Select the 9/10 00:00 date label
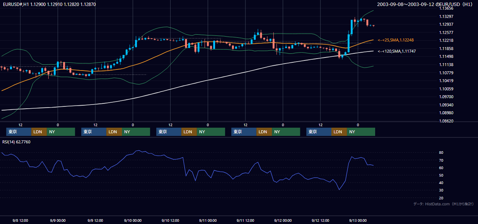The height and width of the screenshot is (224, 478). 133,220
